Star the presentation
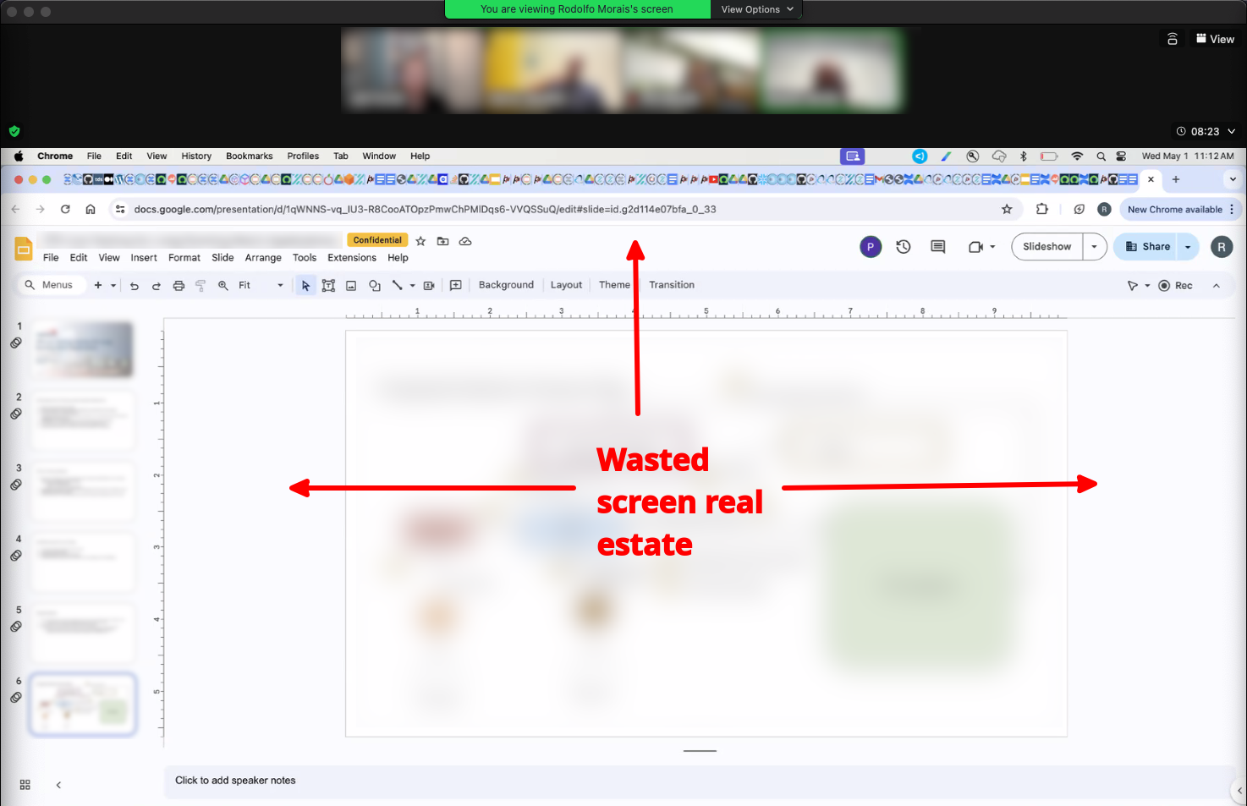This screenshot has height=806, width=1247. 420,241
